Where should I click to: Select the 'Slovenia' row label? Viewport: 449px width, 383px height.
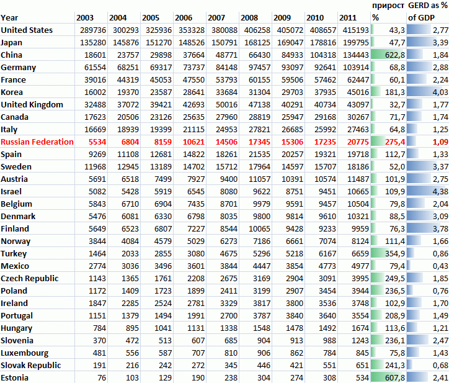click(x=17, y=341)
